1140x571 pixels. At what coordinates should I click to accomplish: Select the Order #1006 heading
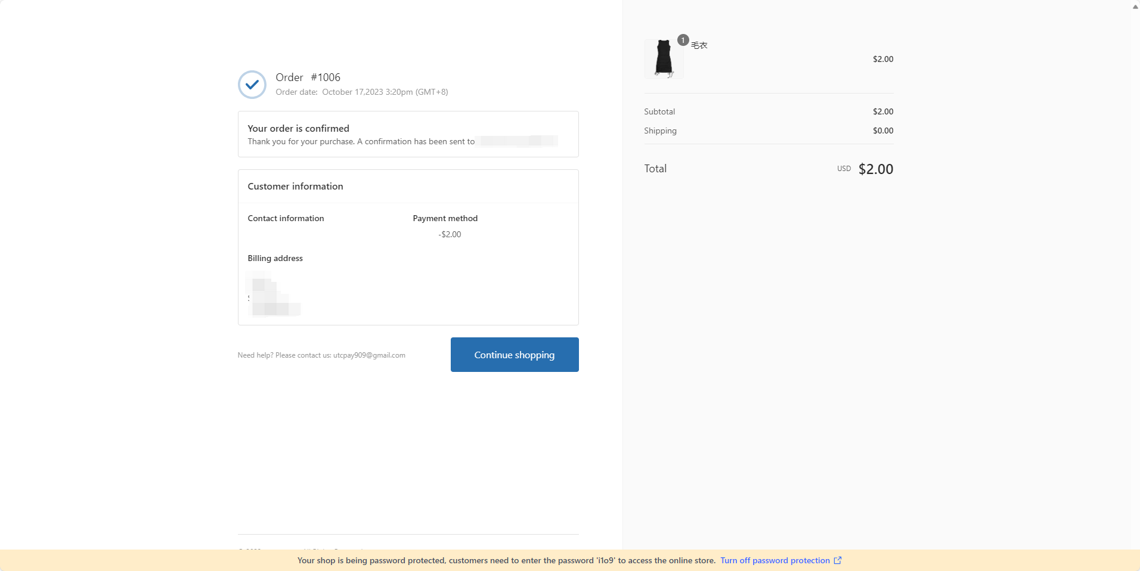308,77
